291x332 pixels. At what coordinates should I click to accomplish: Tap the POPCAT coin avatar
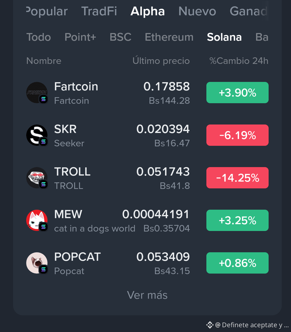point(37,263)
